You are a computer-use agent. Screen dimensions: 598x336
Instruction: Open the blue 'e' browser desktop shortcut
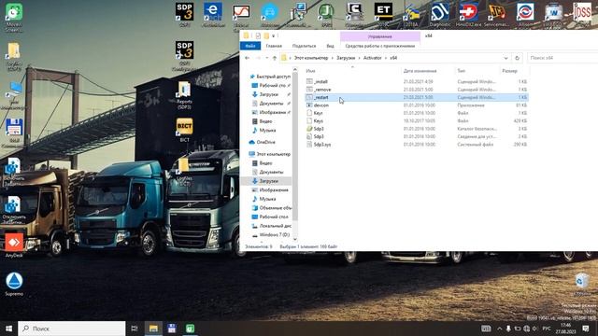tap(213, 15)
